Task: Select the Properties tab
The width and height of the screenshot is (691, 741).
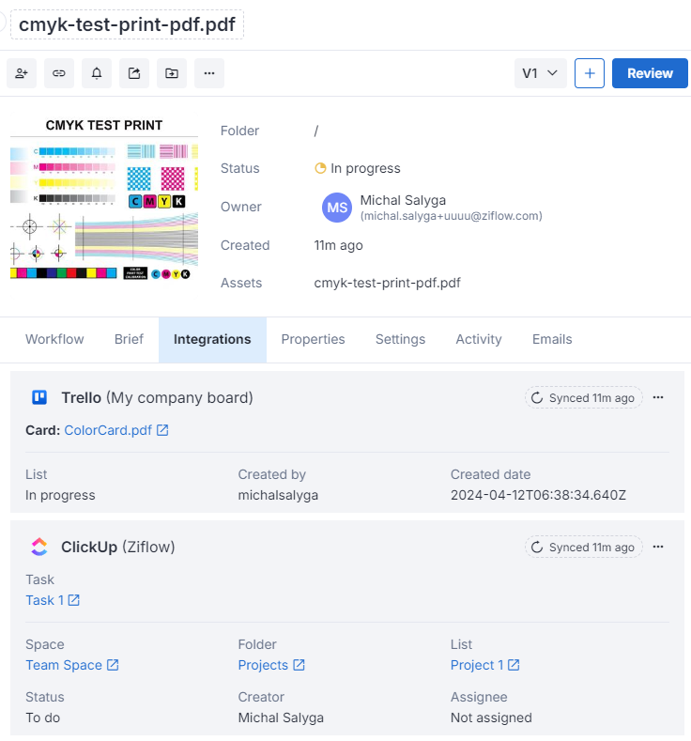Action: click(313, 339)
